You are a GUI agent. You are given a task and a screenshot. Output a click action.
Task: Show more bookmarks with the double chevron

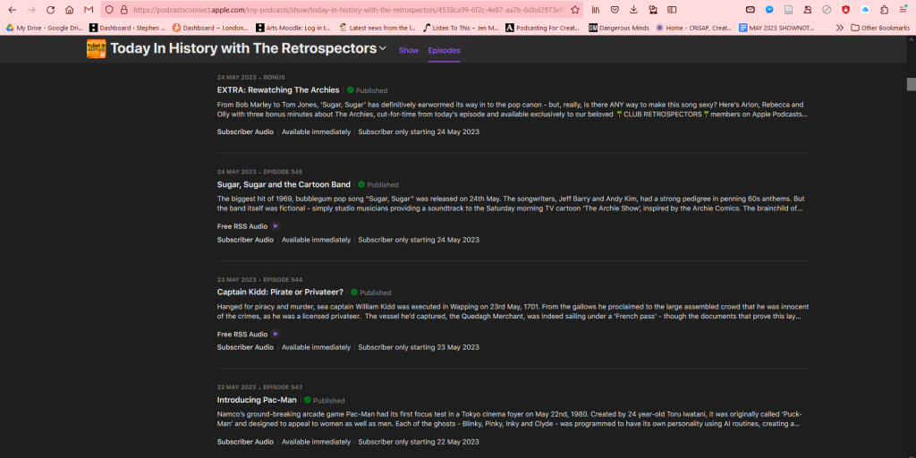point(840,28)
